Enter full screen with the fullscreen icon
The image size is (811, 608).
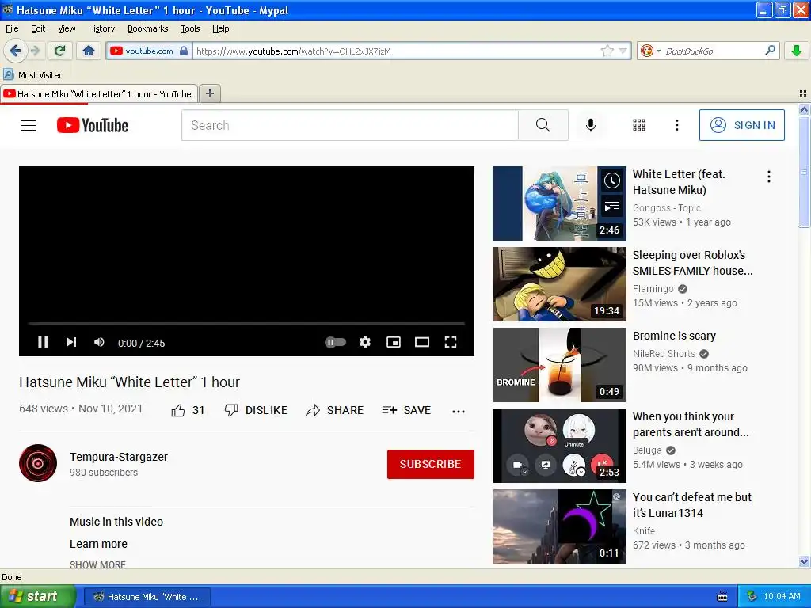(451, 342)
